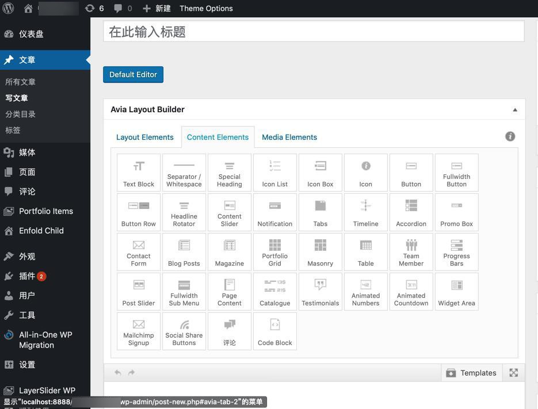Add Progress Bars element
Screen dimensions: 538x409
457,252
